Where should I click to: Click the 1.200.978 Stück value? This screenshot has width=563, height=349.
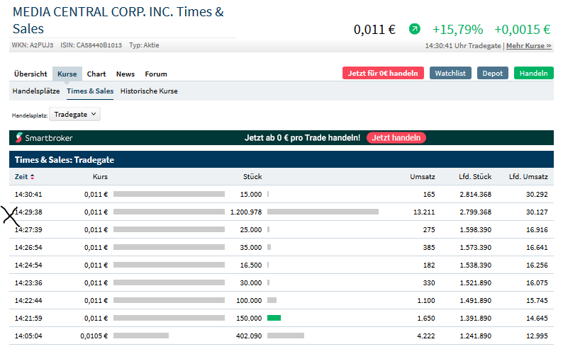(x=246, y=212)
